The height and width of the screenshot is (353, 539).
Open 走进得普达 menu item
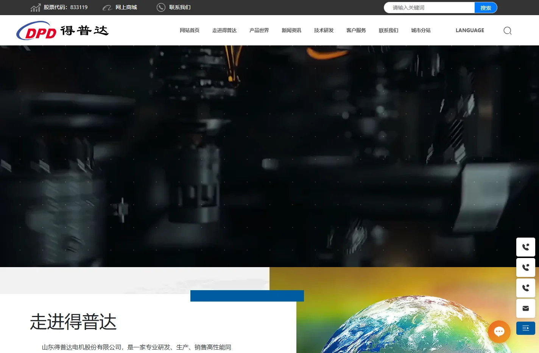click(224, 30)
